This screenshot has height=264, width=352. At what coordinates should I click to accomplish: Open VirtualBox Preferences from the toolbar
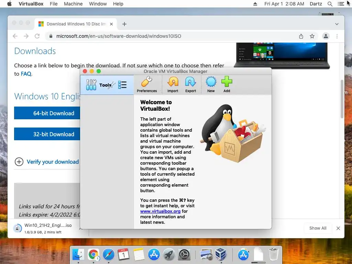(147, 85)
